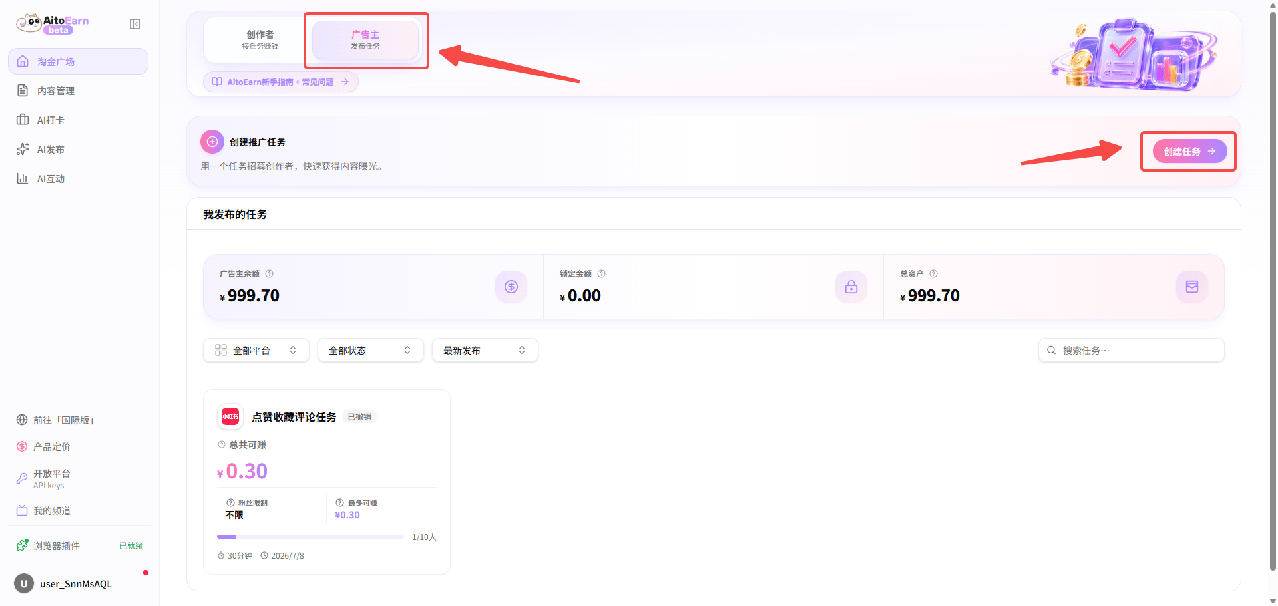Click the 已就绪 plugin status
Image resolution: width=1278 pixels, height=606 pixels.
pos(131,546)
